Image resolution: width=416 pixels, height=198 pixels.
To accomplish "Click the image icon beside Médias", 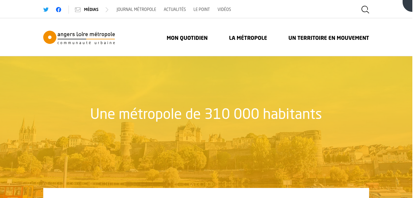I will pos(78,10).
